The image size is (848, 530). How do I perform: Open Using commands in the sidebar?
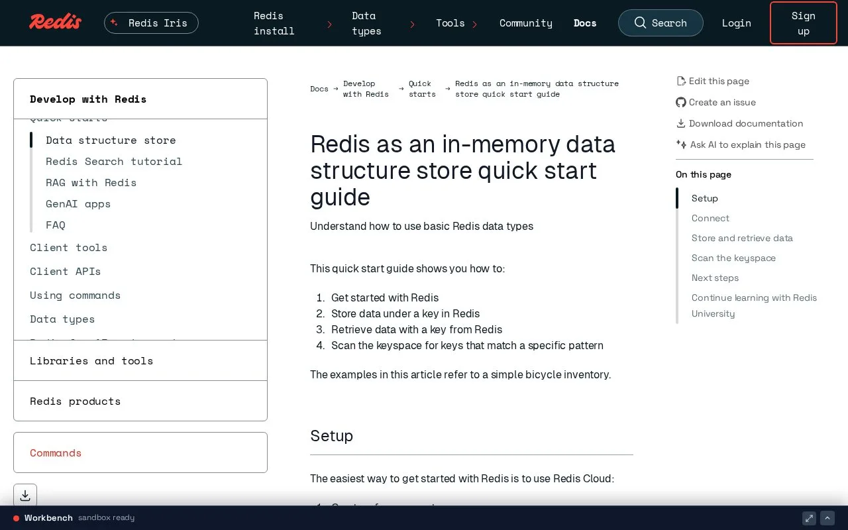click(x=75, y=295)
